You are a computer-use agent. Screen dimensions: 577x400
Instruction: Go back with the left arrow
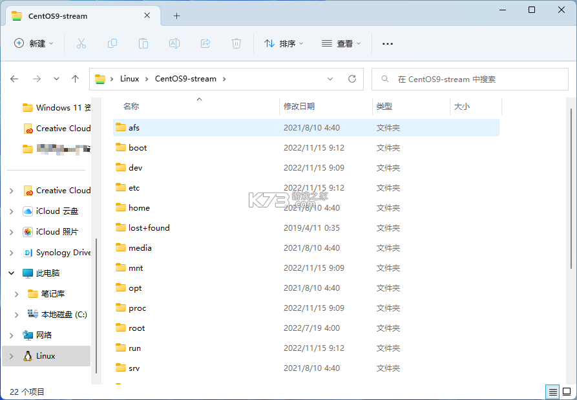(14, 79)
